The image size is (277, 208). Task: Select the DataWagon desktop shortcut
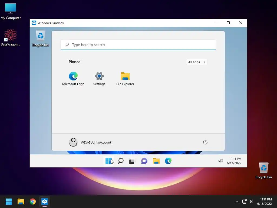[x=11, y=37]
